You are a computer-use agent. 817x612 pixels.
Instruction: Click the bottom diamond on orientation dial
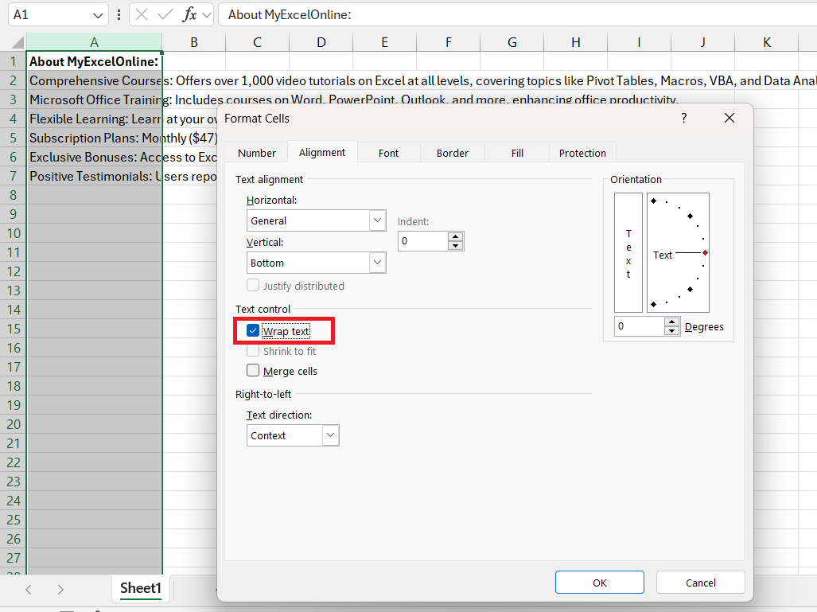pyautogui.click(x=653, y=305)
